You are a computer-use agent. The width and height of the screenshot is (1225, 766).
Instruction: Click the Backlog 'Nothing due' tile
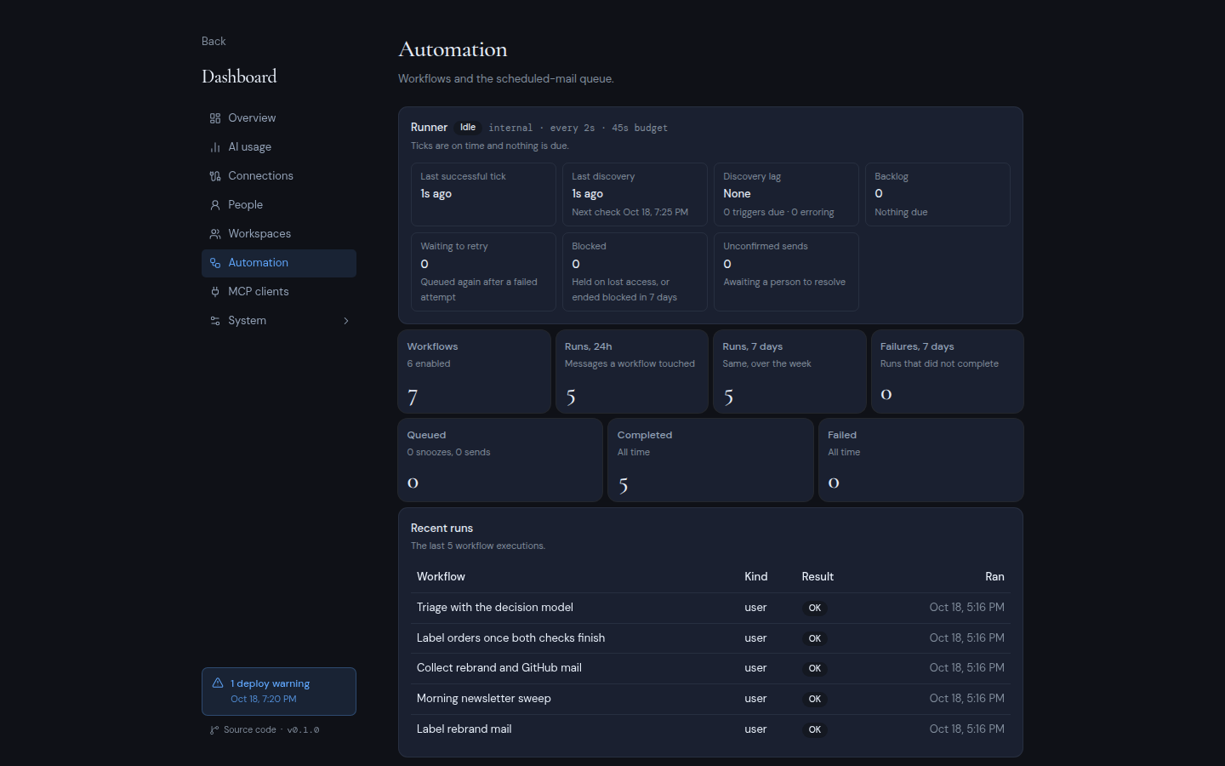coord(937,195)
